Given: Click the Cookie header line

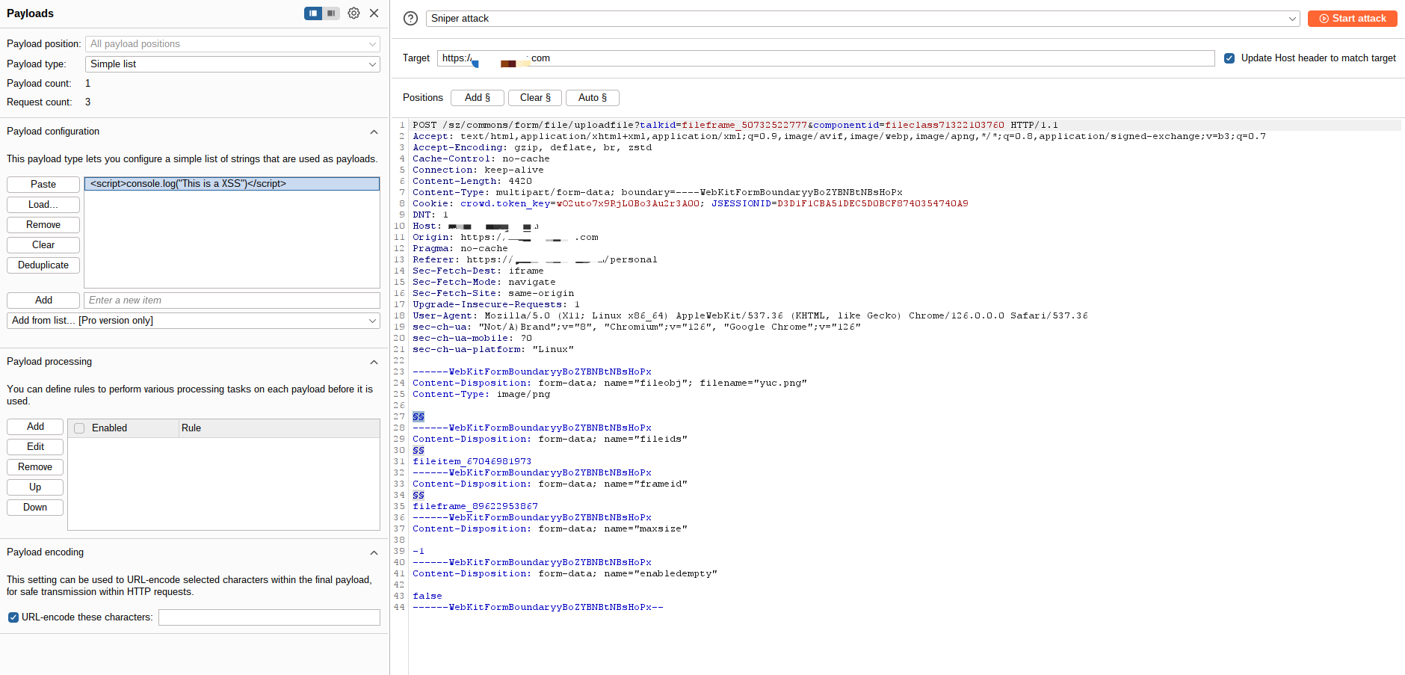Looking at the screenshot, I should tap(690, 204).
